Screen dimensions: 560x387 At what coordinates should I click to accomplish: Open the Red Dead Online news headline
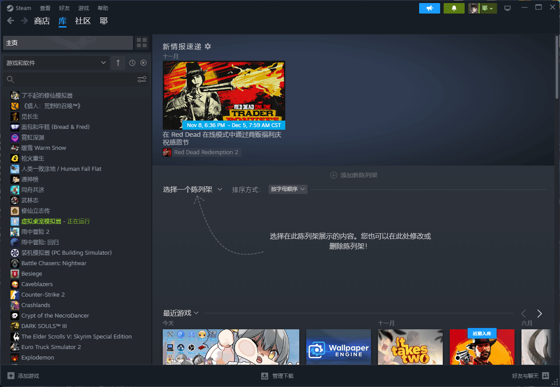pyautogui.click(x=222, y=138)
